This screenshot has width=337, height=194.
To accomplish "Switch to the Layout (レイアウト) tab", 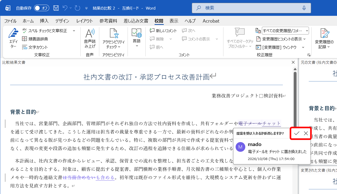I will 85,21.
